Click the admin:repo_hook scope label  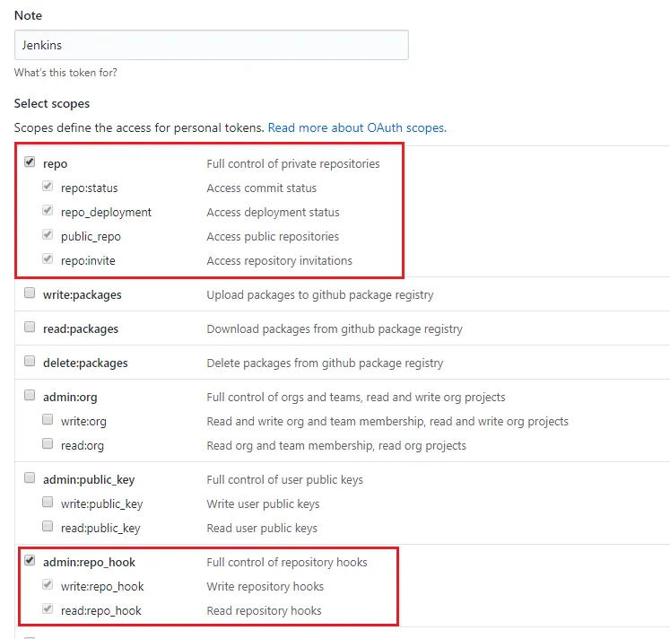[x=89, y=562]
